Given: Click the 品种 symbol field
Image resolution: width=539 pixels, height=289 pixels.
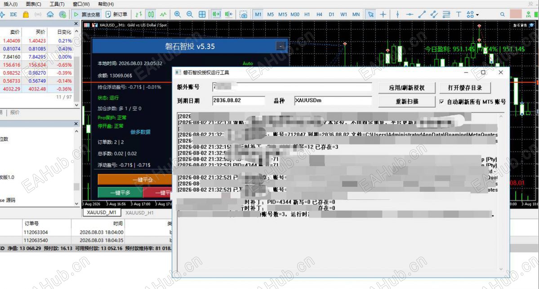Looking at the screenshot, I should 333,100.
